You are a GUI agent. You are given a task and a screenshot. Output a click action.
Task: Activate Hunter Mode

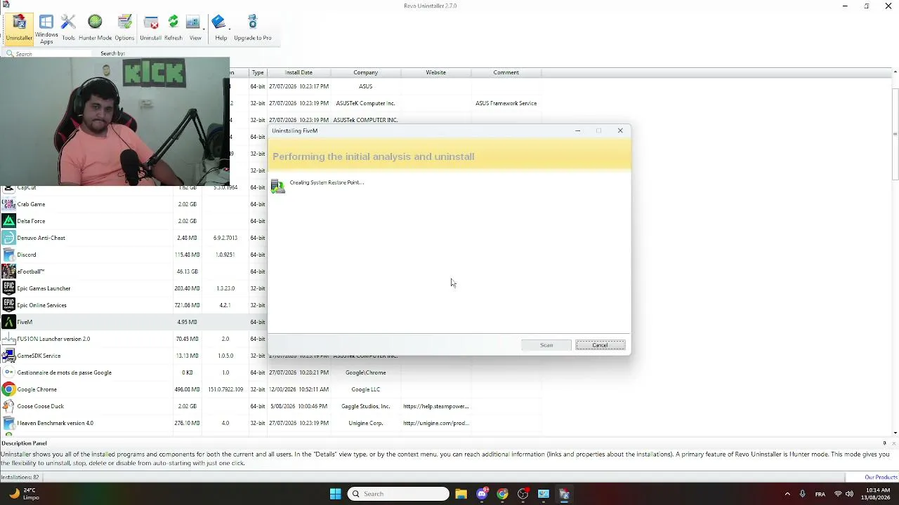click(95, 28)
